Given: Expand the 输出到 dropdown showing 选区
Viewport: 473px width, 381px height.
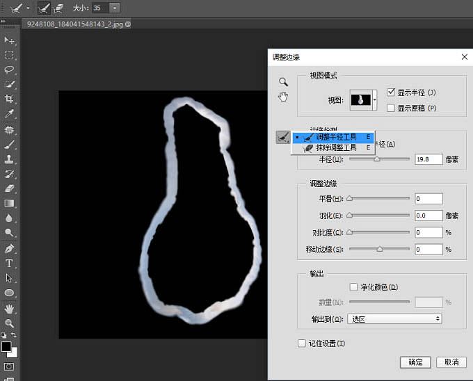Looking at the screenshot, I should [x=395, y=318].
